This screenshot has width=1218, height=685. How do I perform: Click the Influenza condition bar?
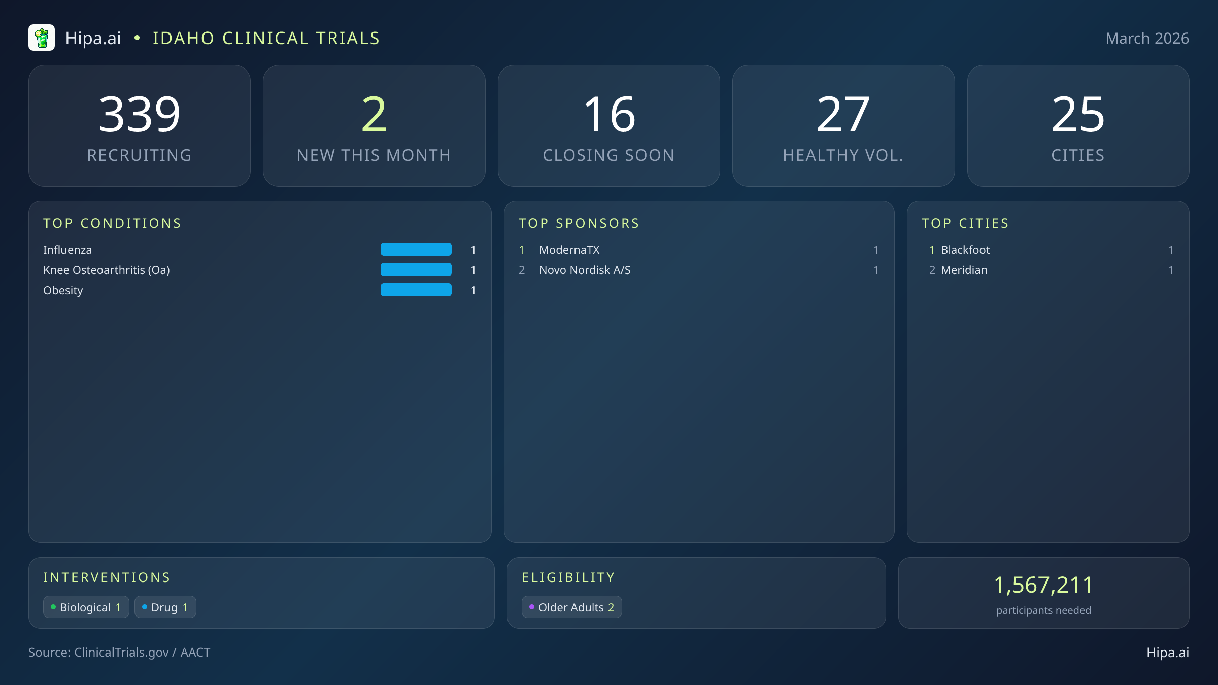tap(416, 249)
